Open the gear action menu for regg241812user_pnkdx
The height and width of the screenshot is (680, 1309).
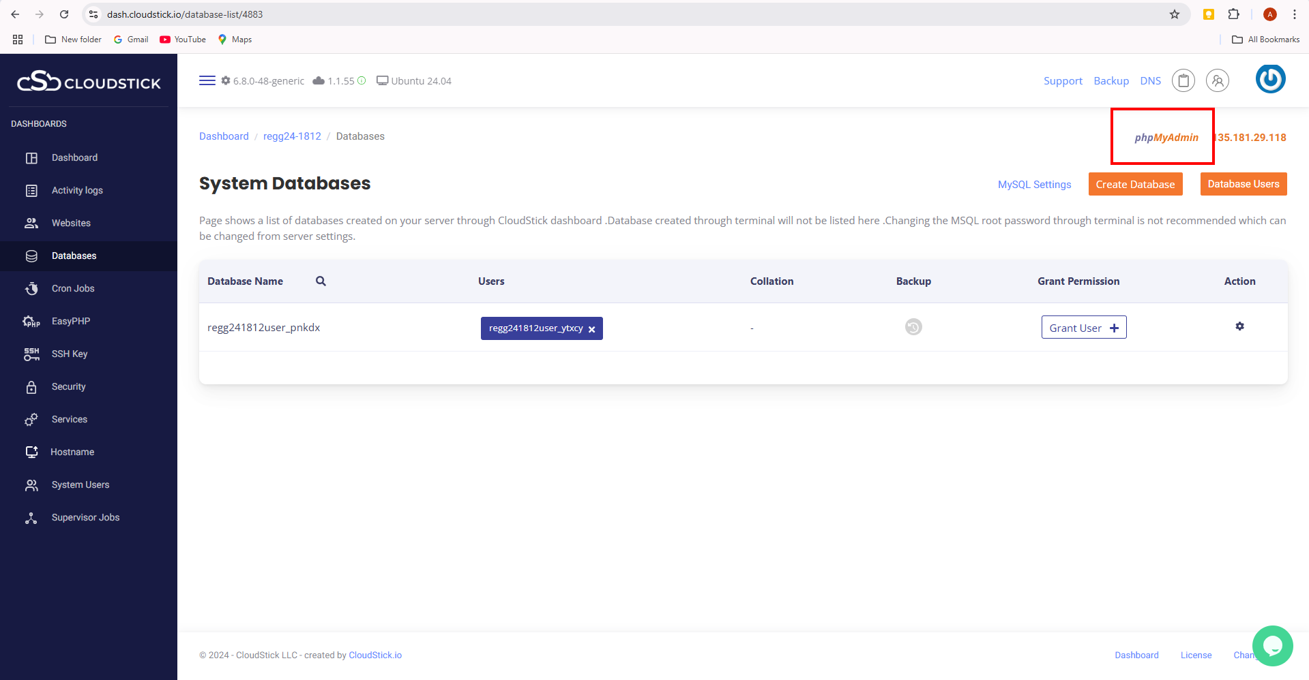[1239, 326]
